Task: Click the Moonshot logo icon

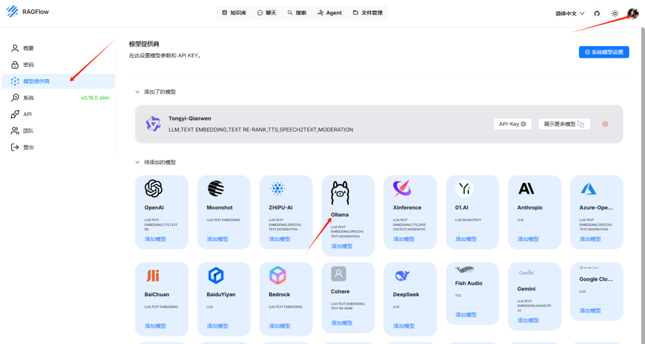Action: (216, 188)
